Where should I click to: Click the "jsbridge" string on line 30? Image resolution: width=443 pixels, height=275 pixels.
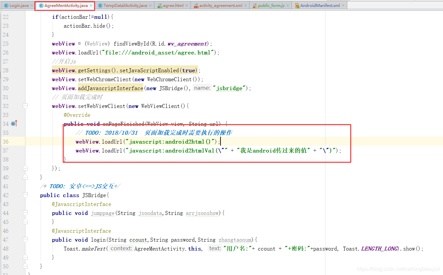230,88
